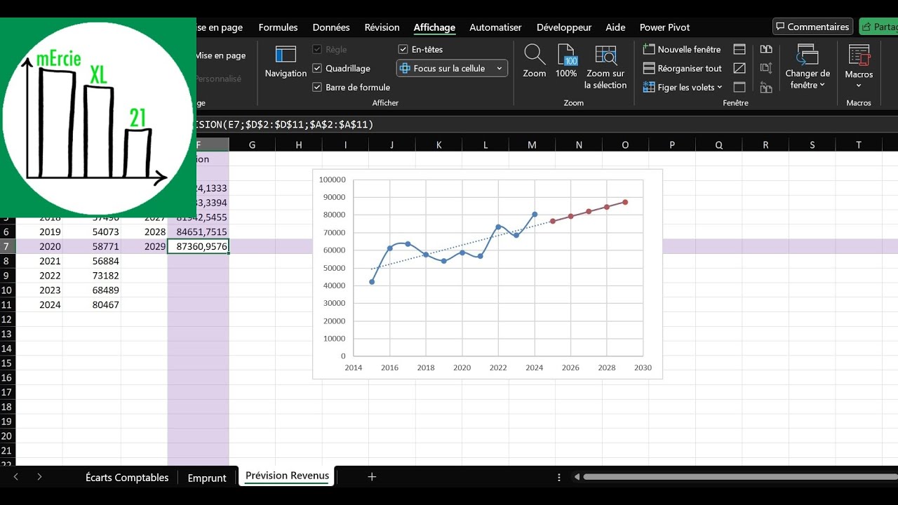Screen dimensions: 898x505
Task: Select cell with value 54073
Action: (92, 231)
